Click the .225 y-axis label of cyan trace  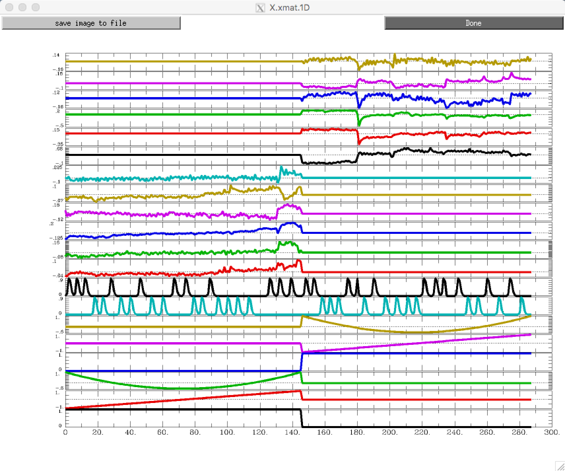pyautogui.click(x=57, y=168)
